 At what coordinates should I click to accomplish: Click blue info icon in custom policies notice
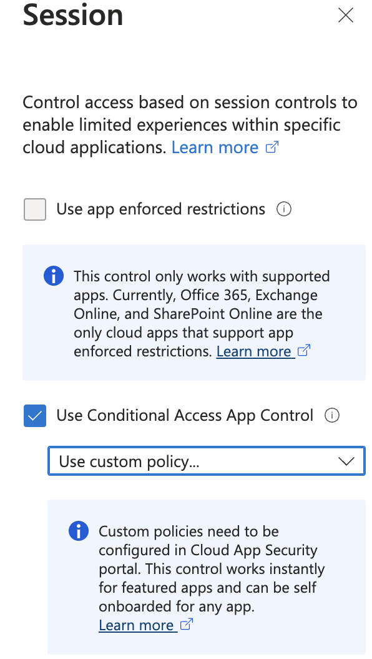pos(79,531)
